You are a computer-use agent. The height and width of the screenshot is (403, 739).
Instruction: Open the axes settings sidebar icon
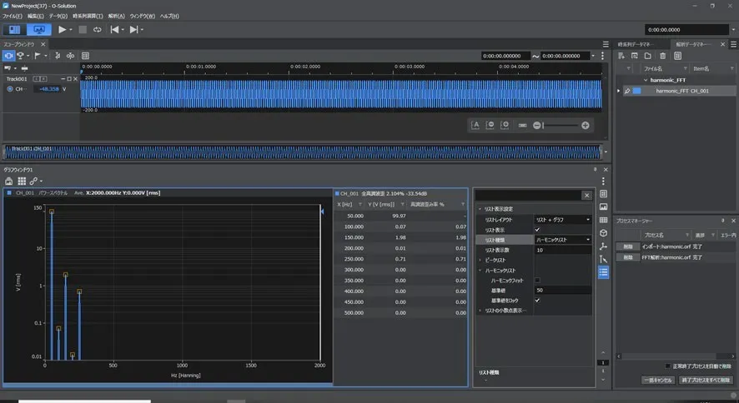point(603,246)
